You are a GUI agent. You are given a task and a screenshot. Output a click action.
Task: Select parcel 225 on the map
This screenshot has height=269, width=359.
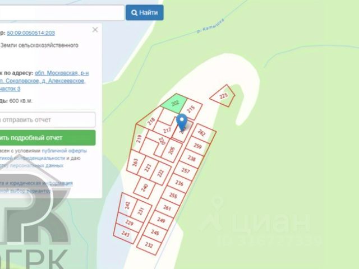click(223, 96)
